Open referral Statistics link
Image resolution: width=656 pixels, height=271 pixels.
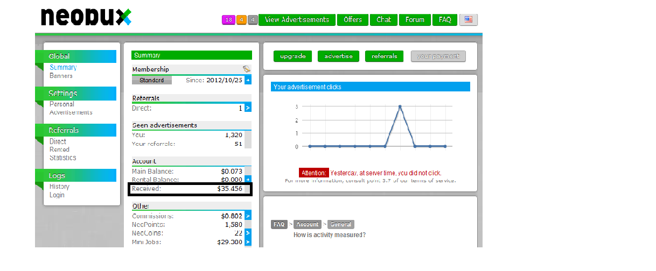(63, 158)
